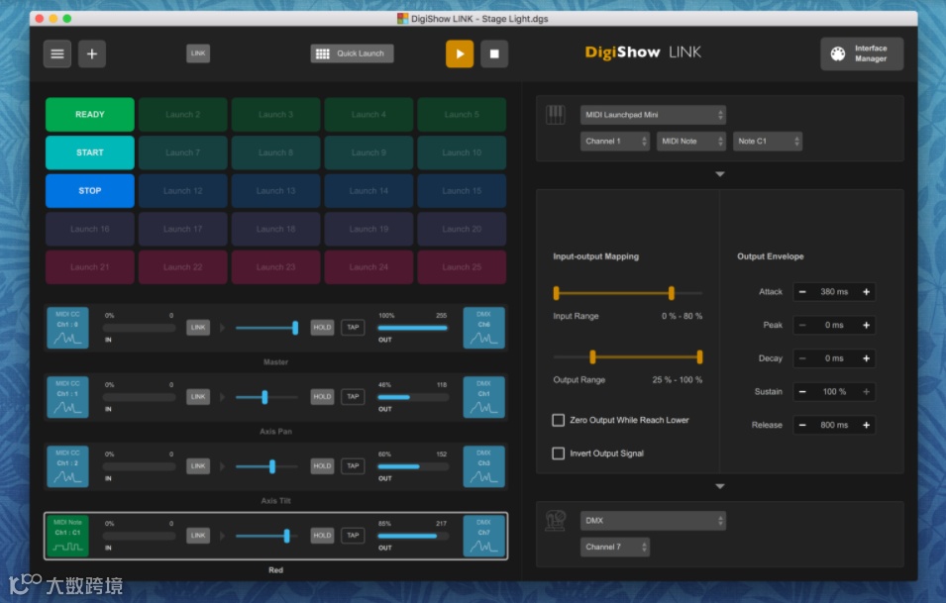Click the Attack 380 ms value field

[834, 292]
